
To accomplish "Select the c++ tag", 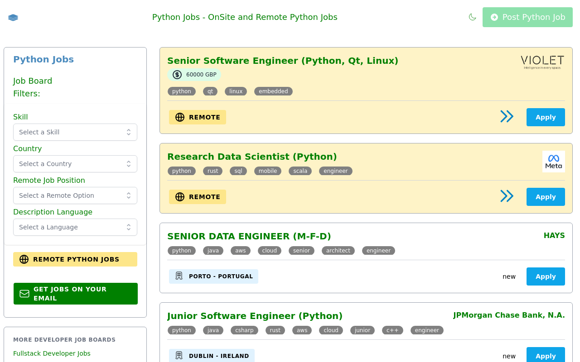I will tap(392, 330).
